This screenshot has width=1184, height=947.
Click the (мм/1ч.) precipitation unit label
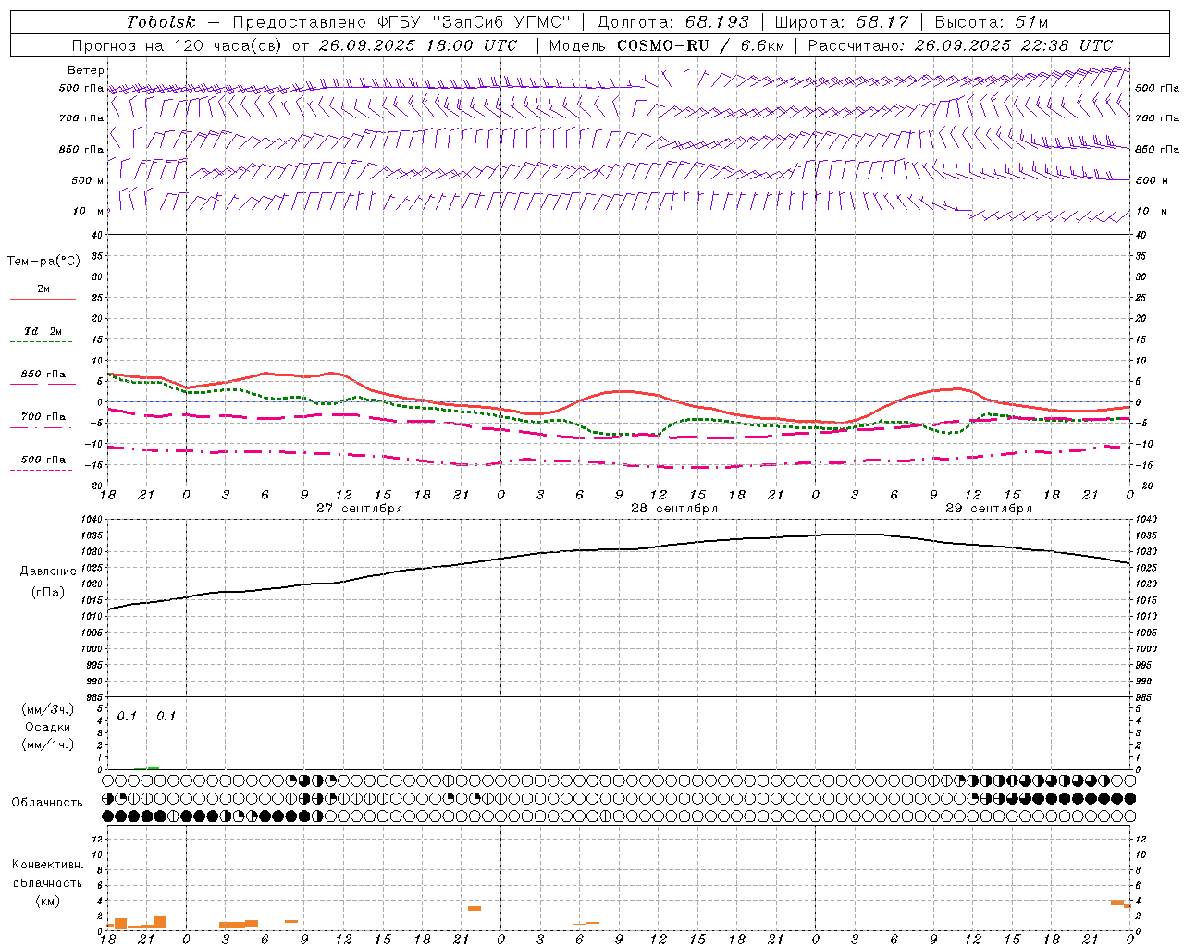48,744
